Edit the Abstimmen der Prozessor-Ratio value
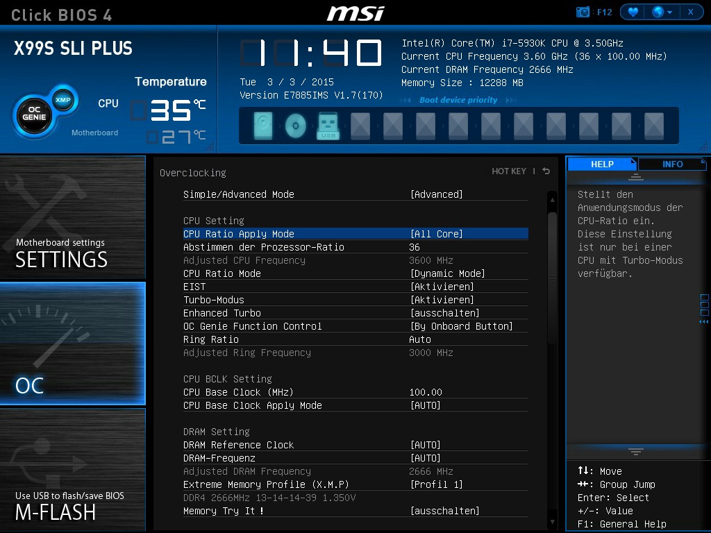Screen dimensions: 711x533 click(355, 247)
